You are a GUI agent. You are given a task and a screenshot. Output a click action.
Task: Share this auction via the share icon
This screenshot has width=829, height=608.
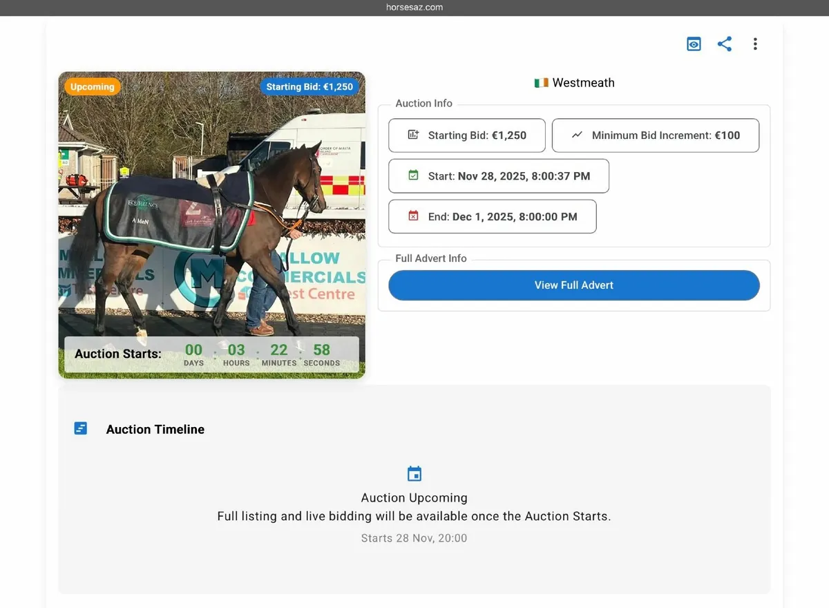point(724,44)
